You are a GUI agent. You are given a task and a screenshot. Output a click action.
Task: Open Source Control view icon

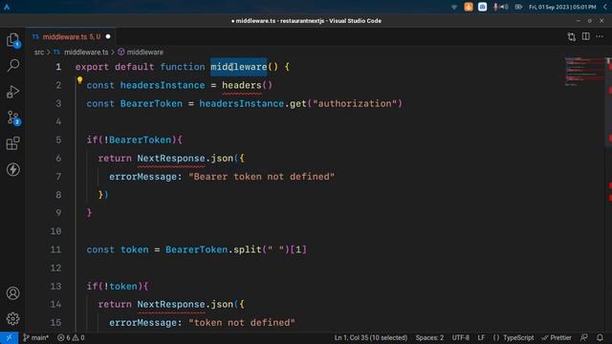coord(13,118)
